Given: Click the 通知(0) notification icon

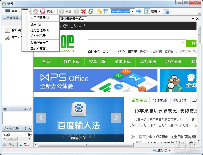Looking at the screenshot, I should (155, 150).
